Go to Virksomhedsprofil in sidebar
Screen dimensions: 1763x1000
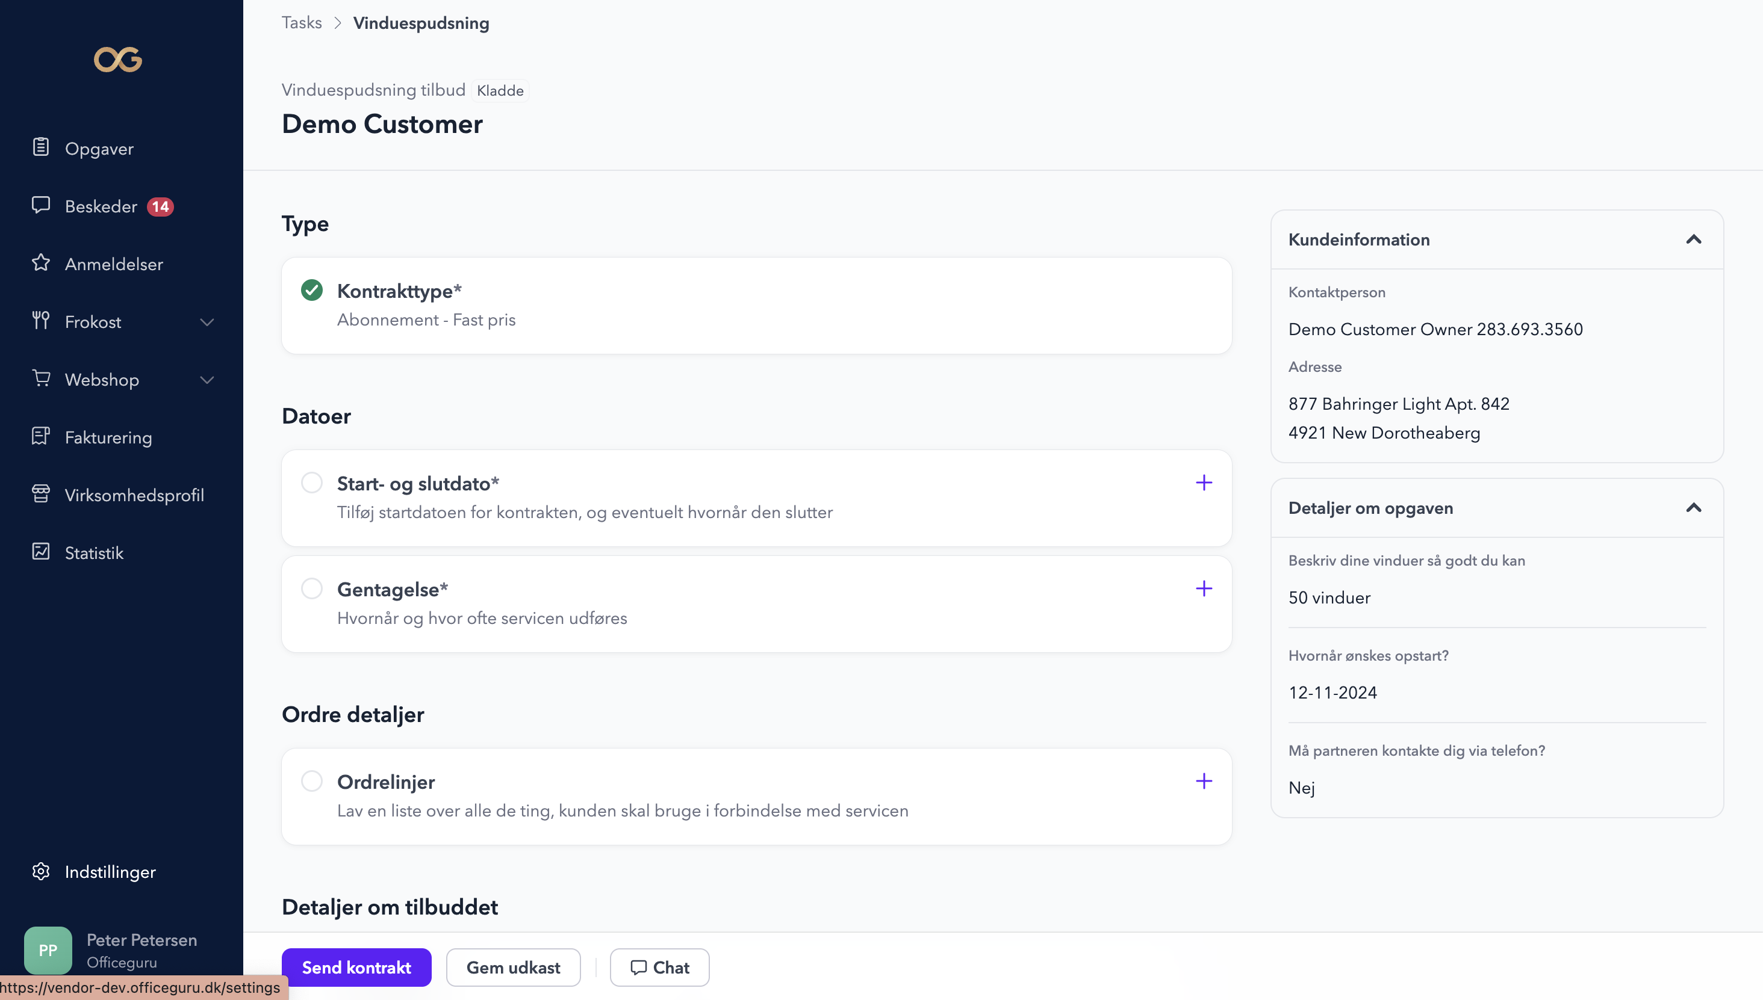(134, 495)
